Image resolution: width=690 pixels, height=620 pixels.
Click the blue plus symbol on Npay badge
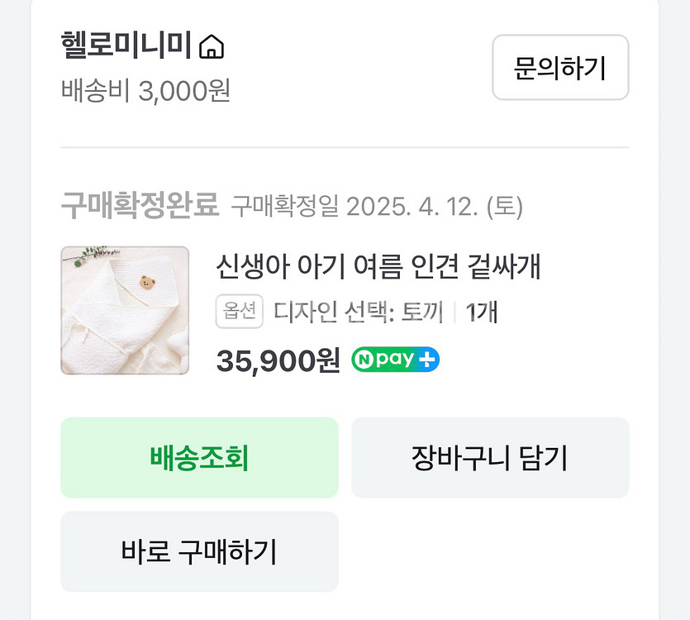(x=427, y=360)
